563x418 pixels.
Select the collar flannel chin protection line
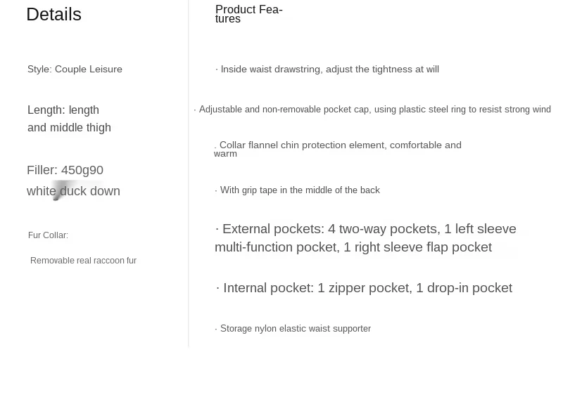pyautogui.click(x=340, y=145)
